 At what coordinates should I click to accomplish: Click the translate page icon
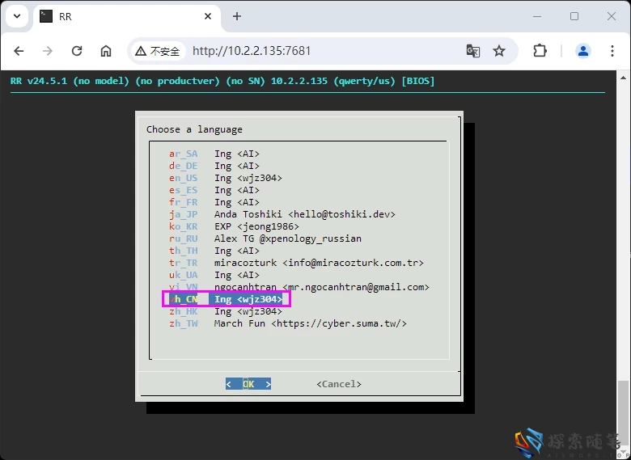(x=473, y=51)
